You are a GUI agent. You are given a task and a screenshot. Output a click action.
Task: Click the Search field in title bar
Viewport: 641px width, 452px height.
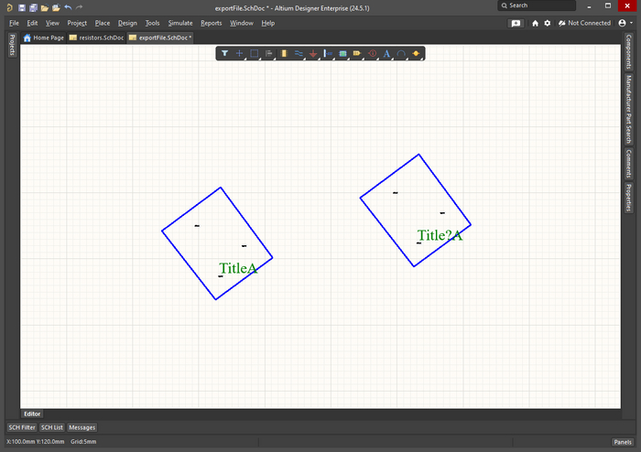pos(537,5)
